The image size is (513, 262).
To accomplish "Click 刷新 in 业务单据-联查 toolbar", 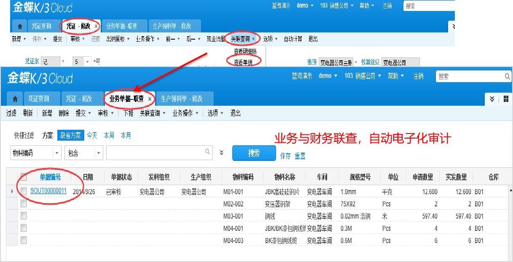I will click(x=28, y=113).
